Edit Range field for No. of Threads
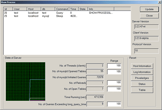The image size is (162, 110). [x=114, y=66]
